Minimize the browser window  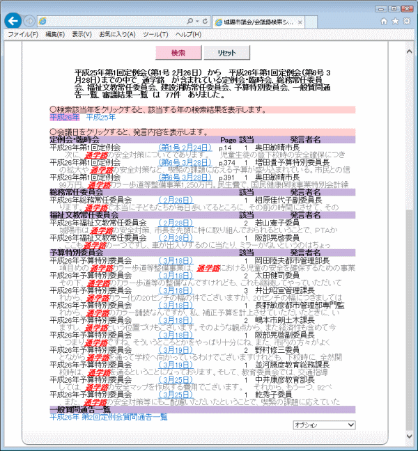coord(380,9)
